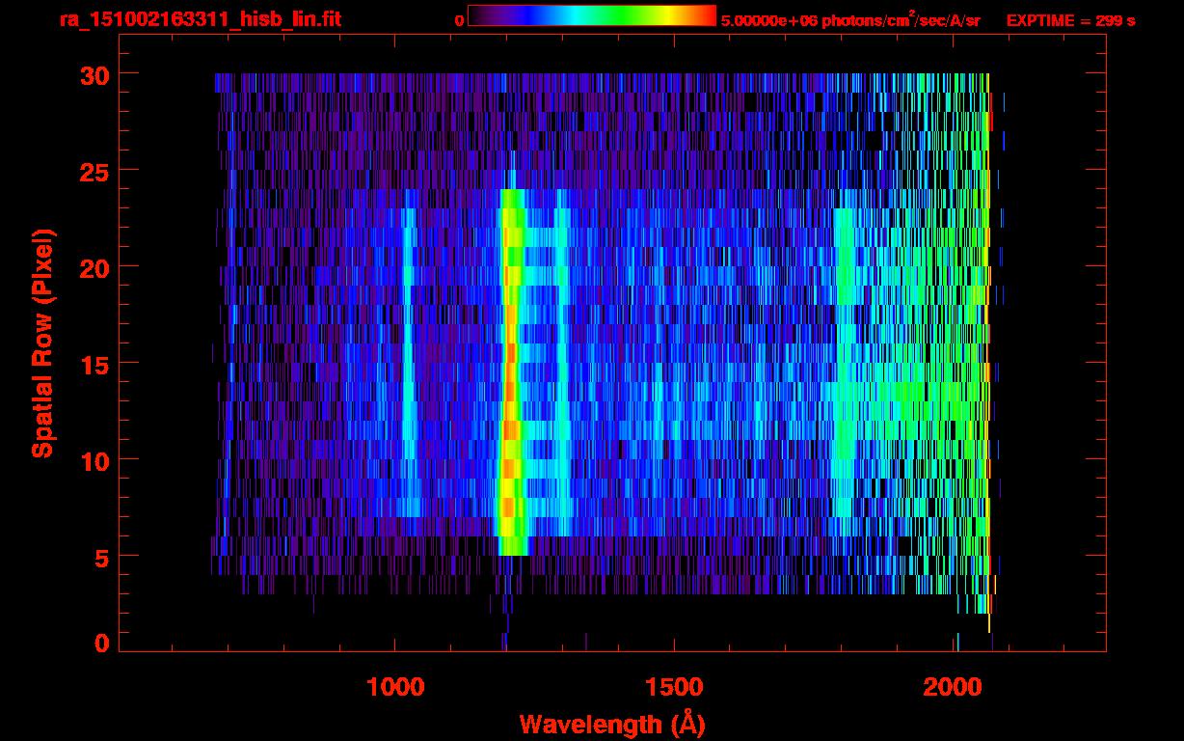Screen dimensions: 1184x741
Task: Click the colorbar minimum 0 label
Action: pos(460,20)
